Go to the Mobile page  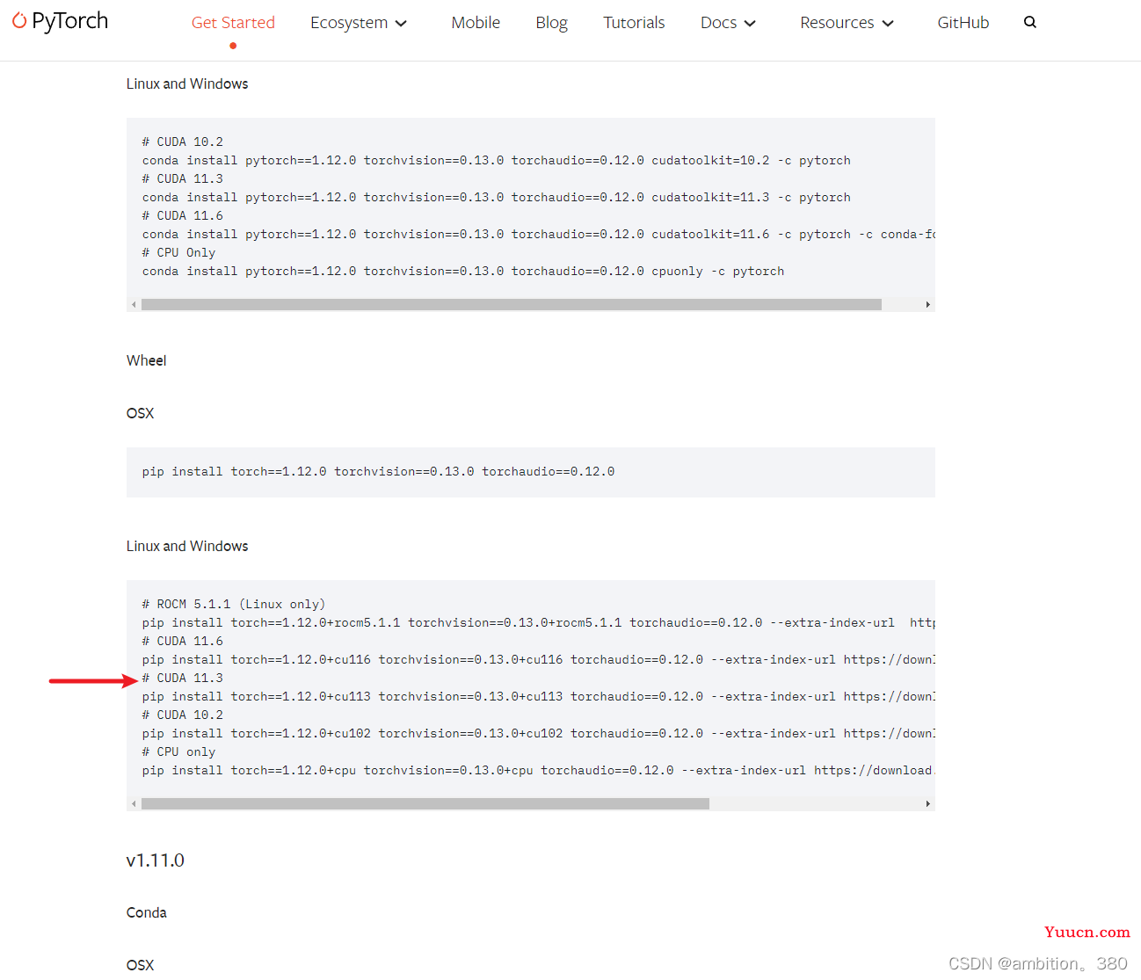coord(476,22)
